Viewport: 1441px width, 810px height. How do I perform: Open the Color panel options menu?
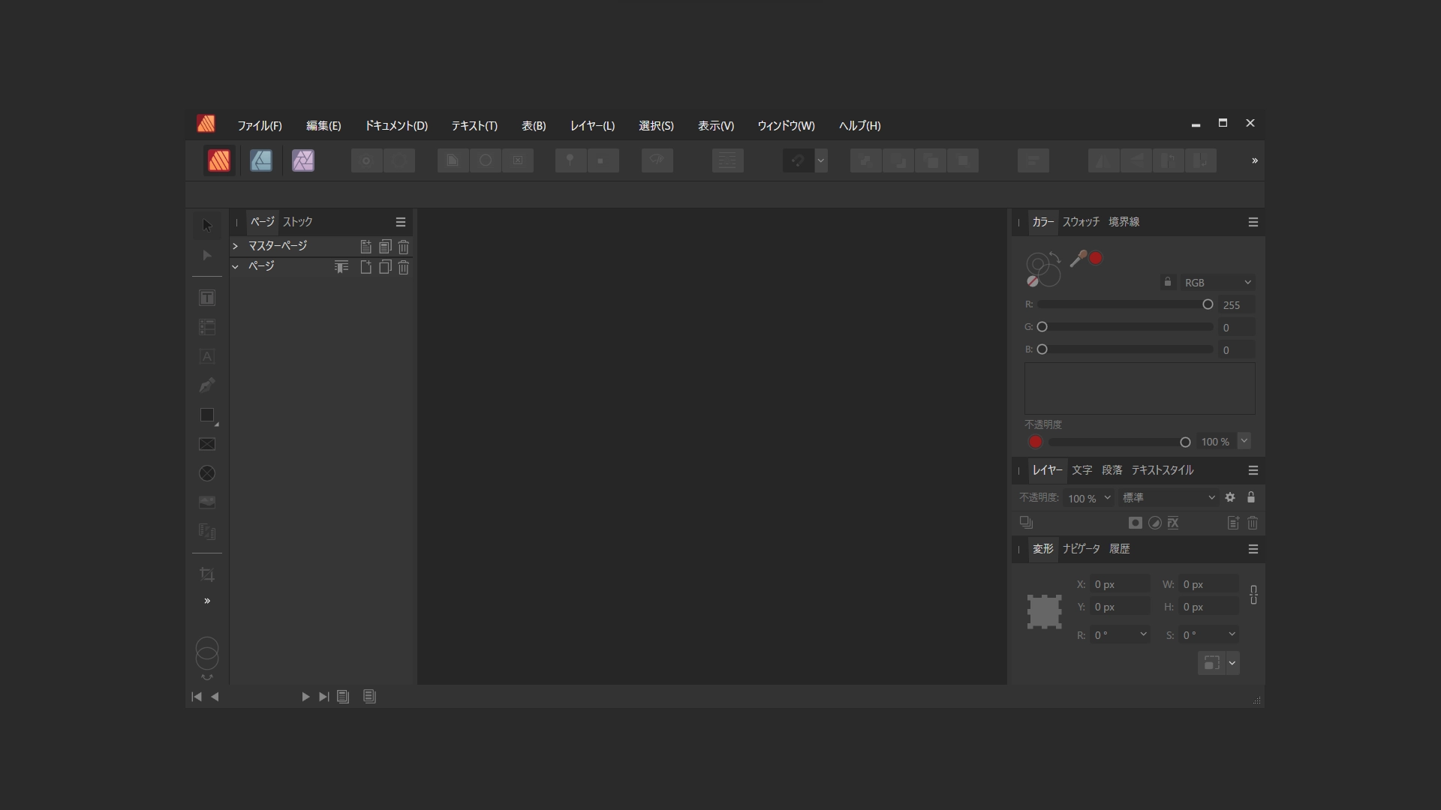(1253, 222)
